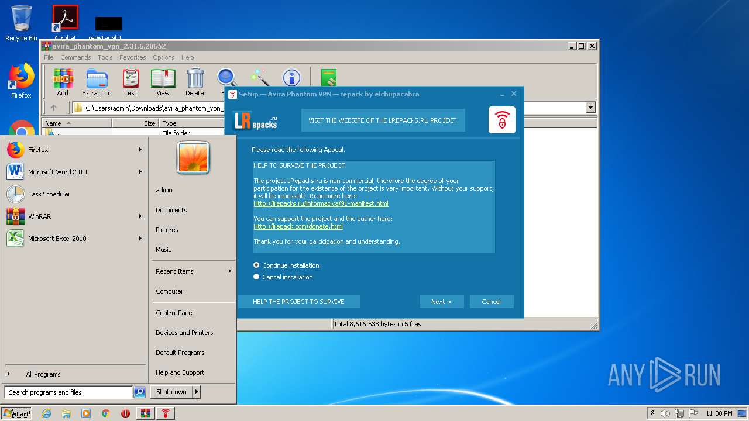This screenshot has width=749, height=421.
Task: Click the Windows Media Player taskbar icon
Action: (86, 413)
